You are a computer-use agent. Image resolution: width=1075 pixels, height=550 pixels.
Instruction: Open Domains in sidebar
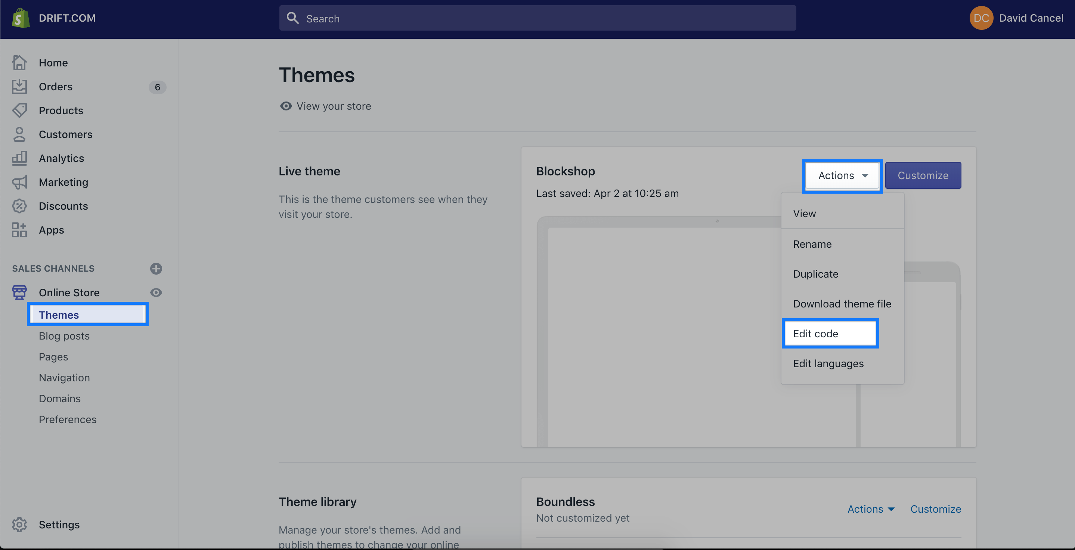[x=60, y=398]
